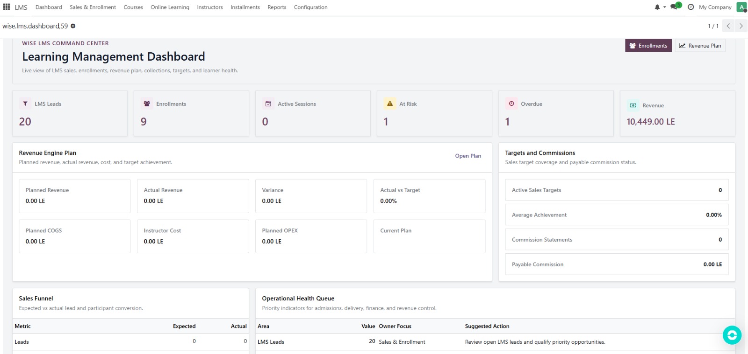The width and height of the screenshot is (748, 354).
Task: Open the notification bell icon
Action: tap(657, 7)
